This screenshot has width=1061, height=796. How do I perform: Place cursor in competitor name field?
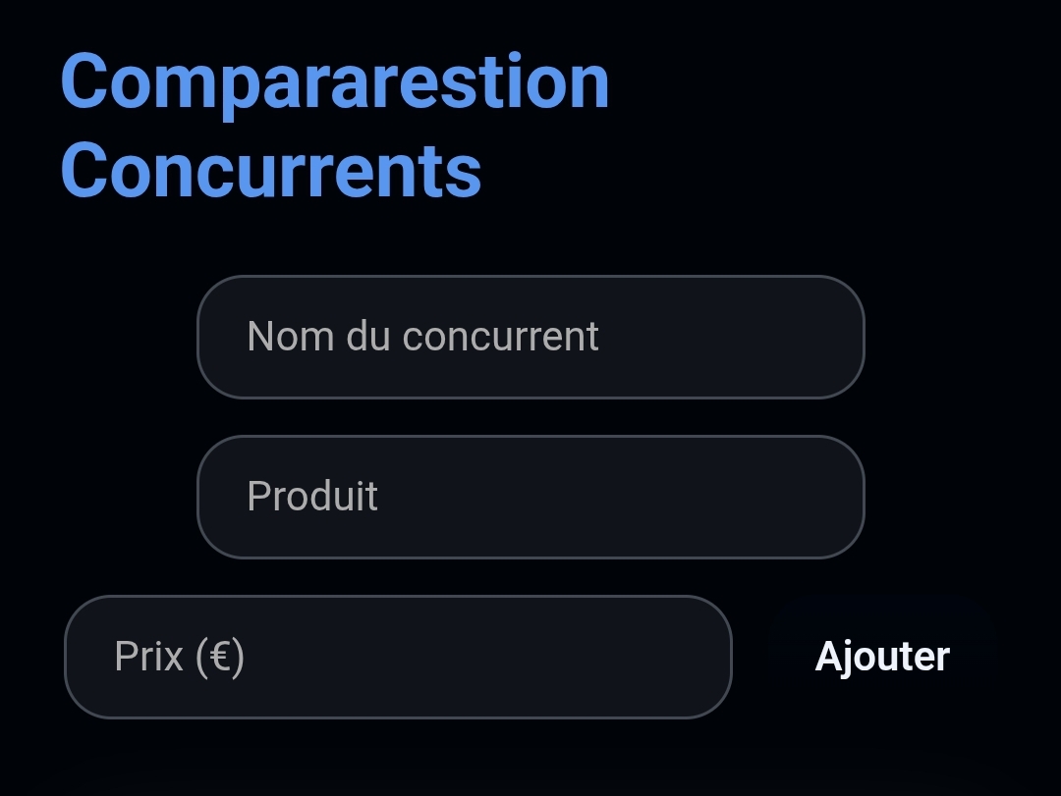click(x=530, y=337)
